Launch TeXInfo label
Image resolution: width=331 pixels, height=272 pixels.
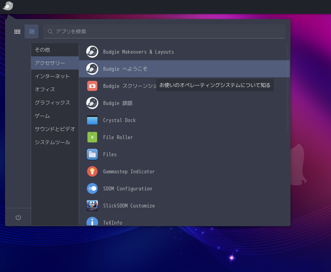113,223
